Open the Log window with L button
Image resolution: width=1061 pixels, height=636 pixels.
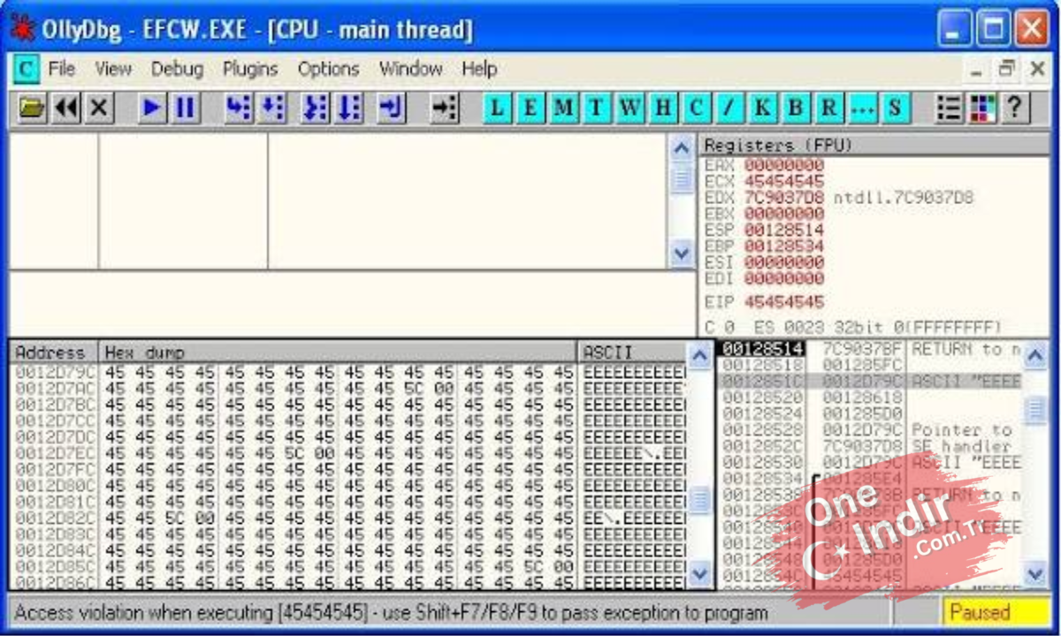pos(498,108)
